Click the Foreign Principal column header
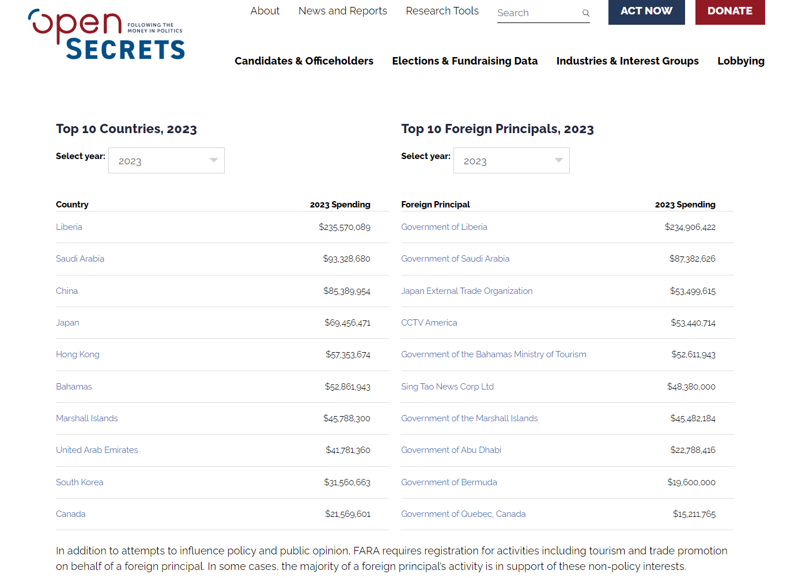This screenshot has height=578, width=798. click(x=436, y=205)
